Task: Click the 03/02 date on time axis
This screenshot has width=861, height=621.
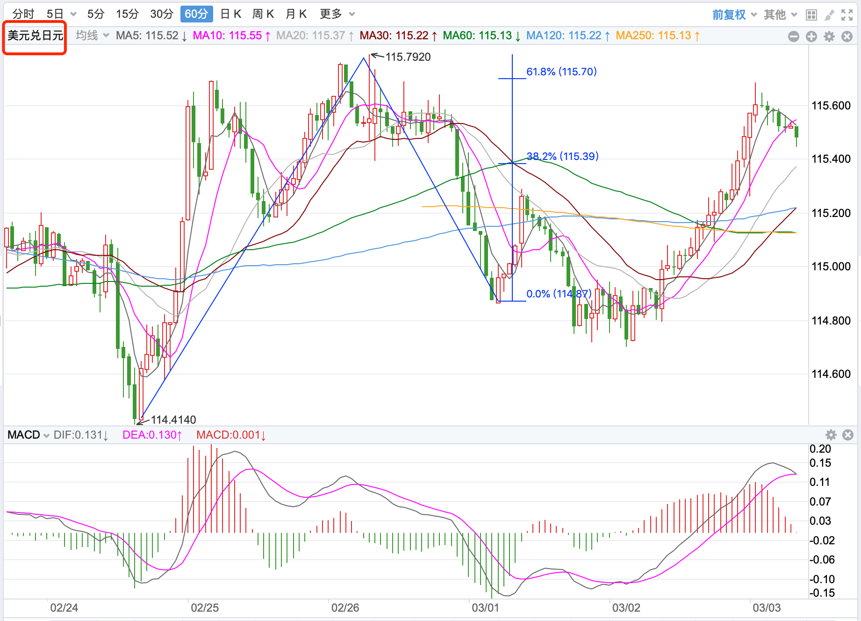Action: (x=626, y=608)
